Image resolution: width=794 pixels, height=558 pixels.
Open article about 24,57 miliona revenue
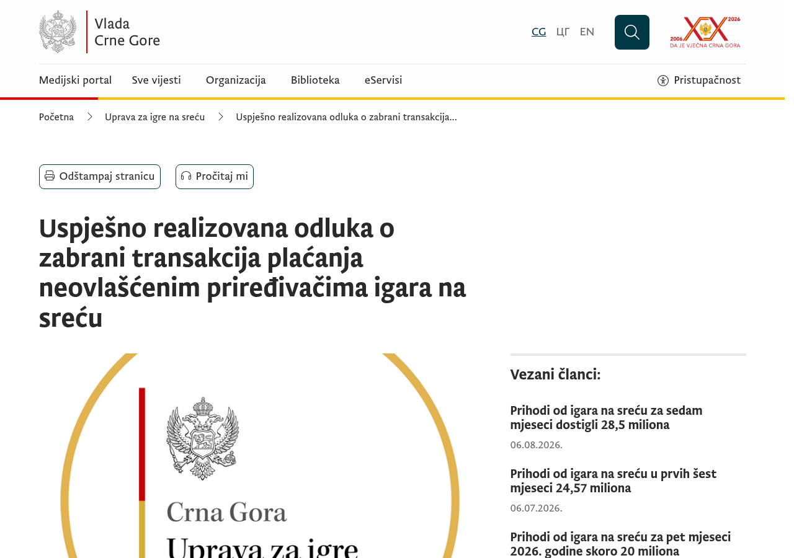(613, 481)
